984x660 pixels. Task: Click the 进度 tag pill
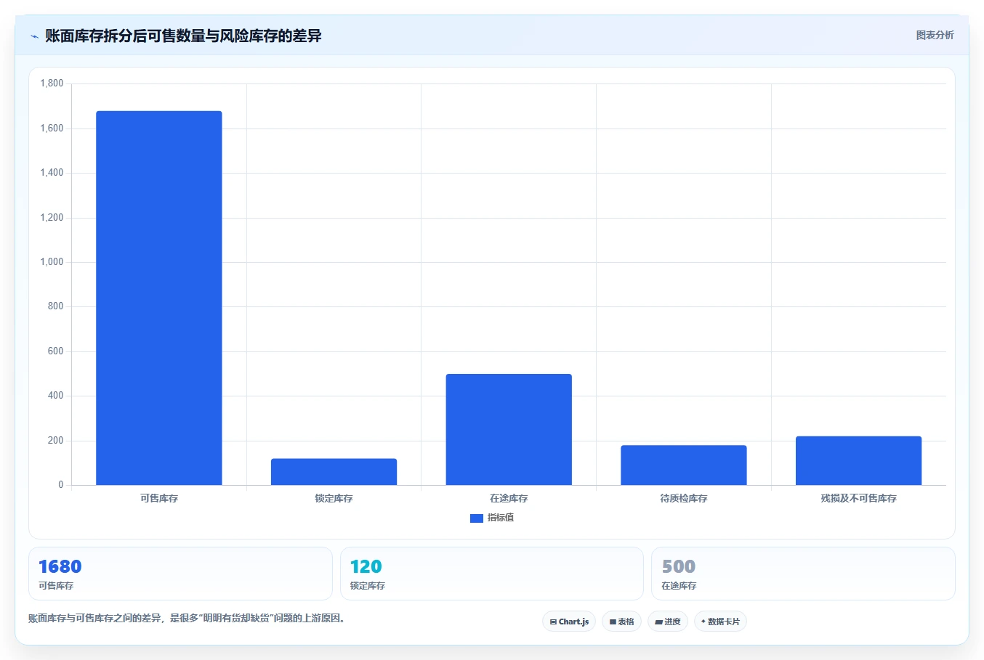pyautogui.click(x=668, y=622)
